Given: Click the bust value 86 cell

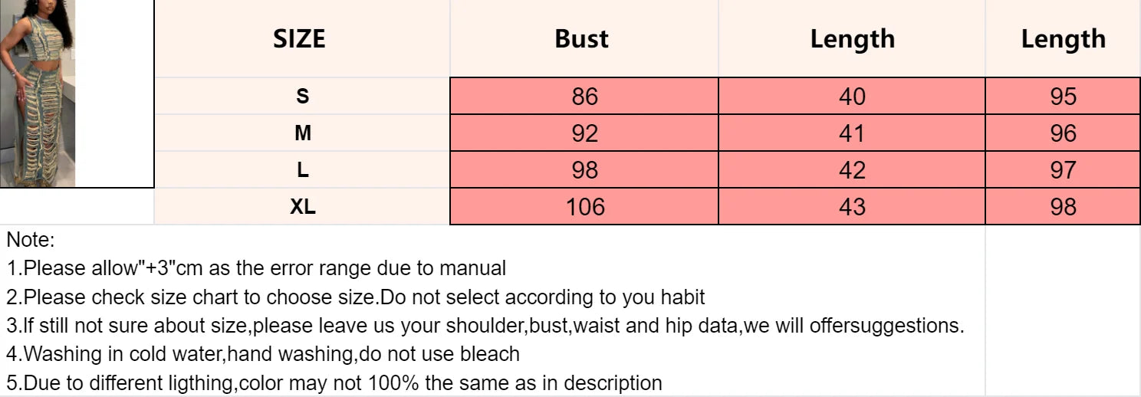Looking at the screenshot, I should tap(584, 97).
